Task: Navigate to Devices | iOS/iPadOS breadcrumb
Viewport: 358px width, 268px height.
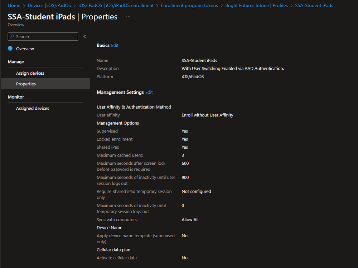Action: pyautogui.click(x=49, y=5)
